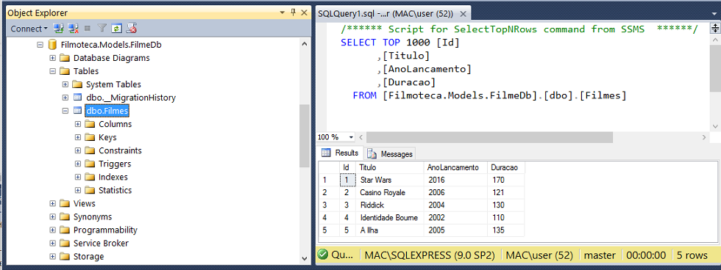Select the Casino Royale cell
This screenshot has width=721, height=270.
389,192
